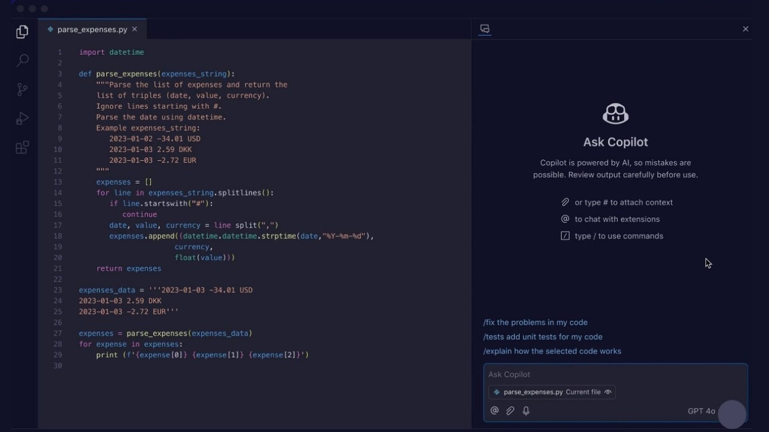The width and height of the screenshot is (769, 432).
Task: Close the parse_expenses.py tab
Action: [x=135, y=29]
